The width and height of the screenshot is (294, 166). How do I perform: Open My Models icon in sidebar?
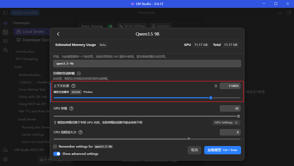(5, 41)
